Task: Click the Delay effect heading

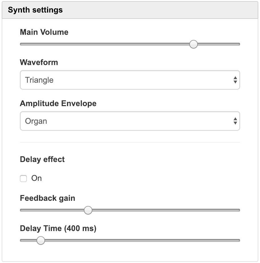Action: (x=42, y=159)
